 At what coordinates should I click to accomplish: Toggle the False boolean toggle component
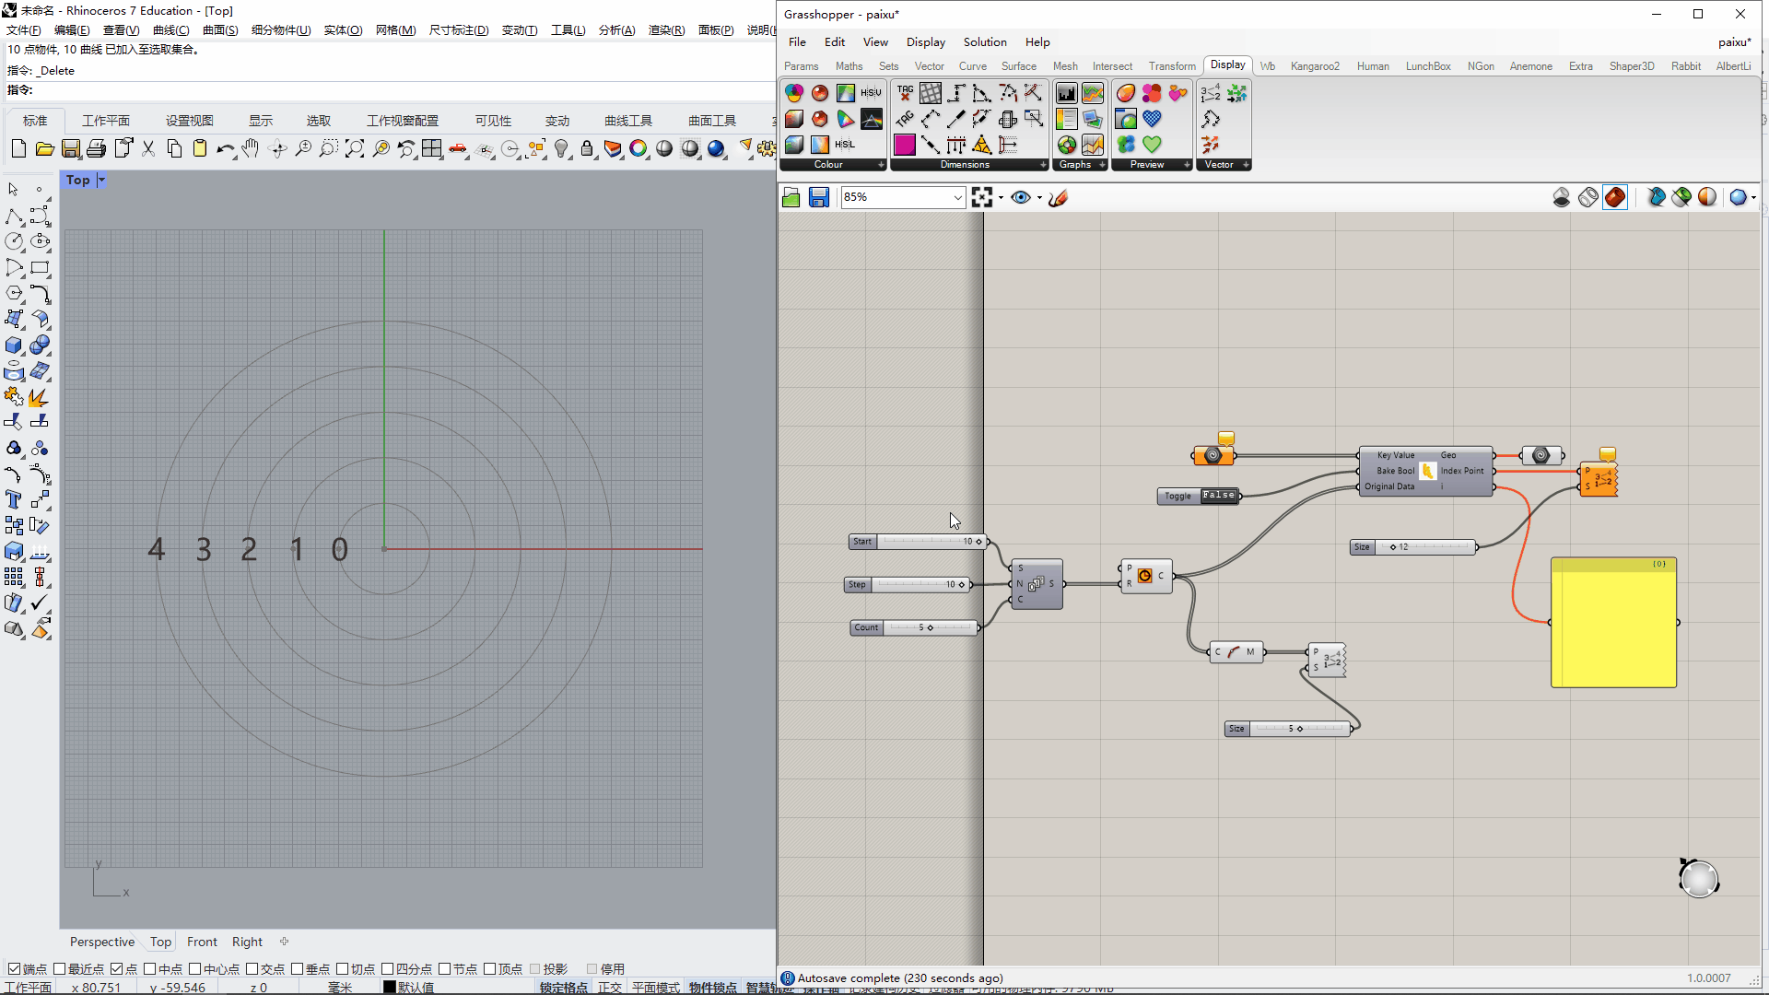1218,496
